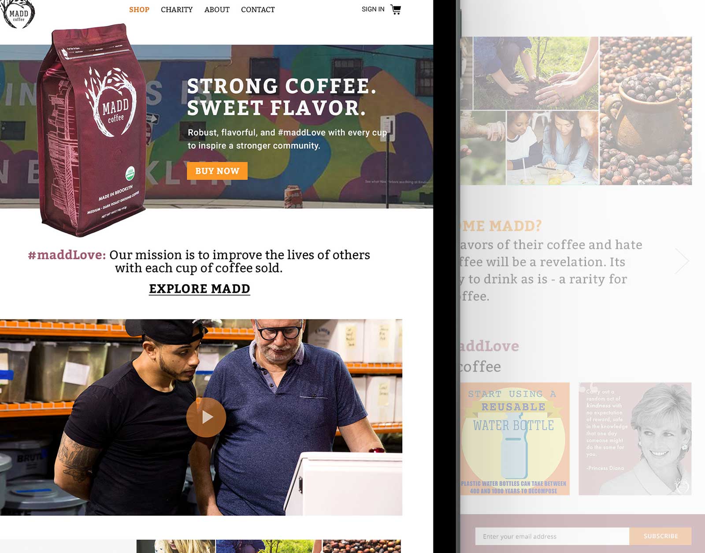Screen dimensions: 705x553
Task: Go to the ABOUT page
Action: coord(217,10)
